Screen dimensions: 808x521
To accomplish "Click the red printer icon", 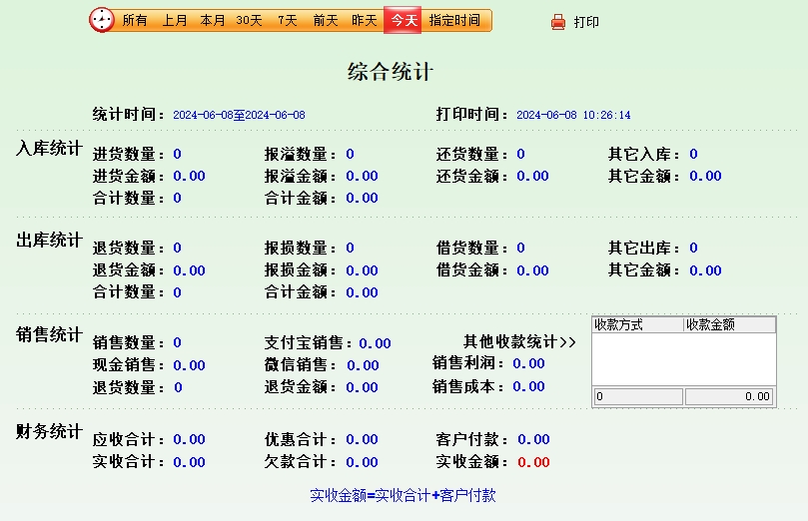I will [558, 22].
